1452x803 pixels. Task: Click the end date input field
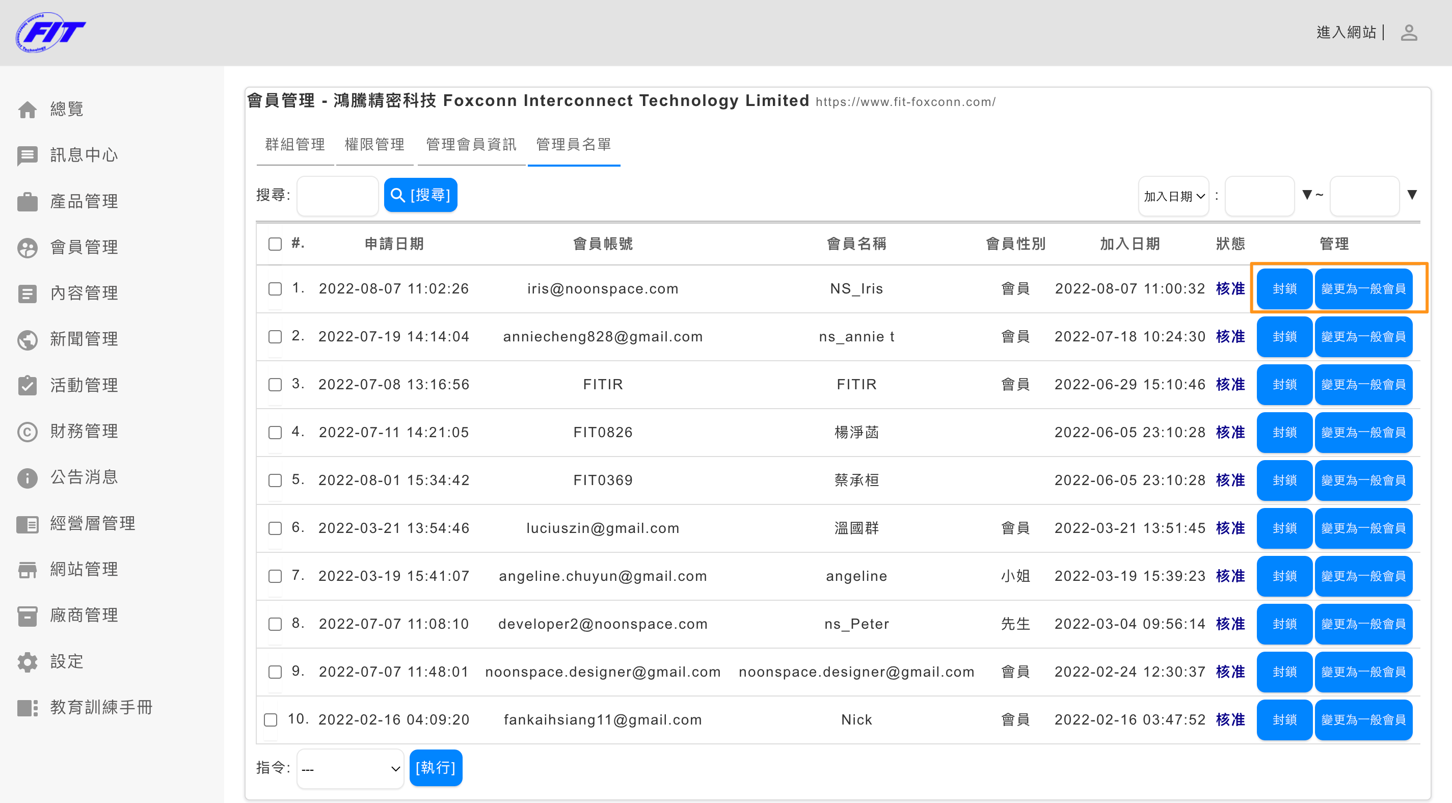click(x=1365, y=196)
